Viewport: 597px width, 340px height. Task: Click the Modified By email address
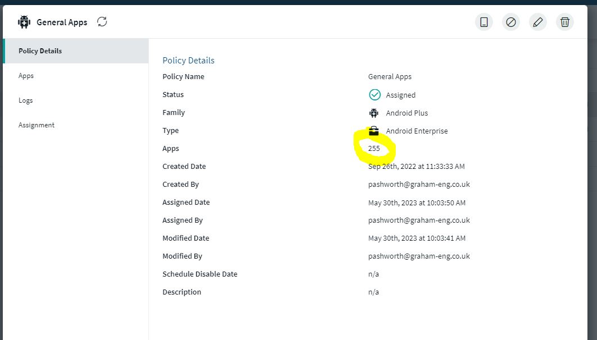click(x=419, y=256)
